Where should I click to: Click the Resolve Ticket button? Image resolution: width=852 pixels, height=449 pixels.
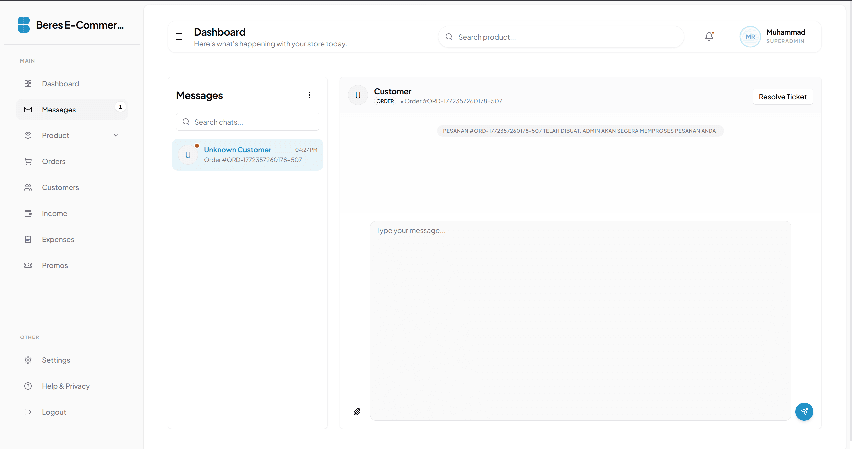783,97
